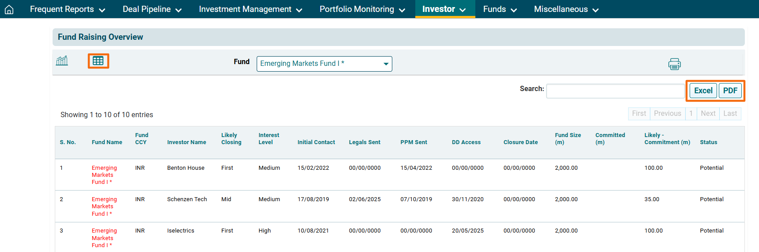Click the home icon in navigation bar
This screenshot has width=759, height=252.
[9, 9]
